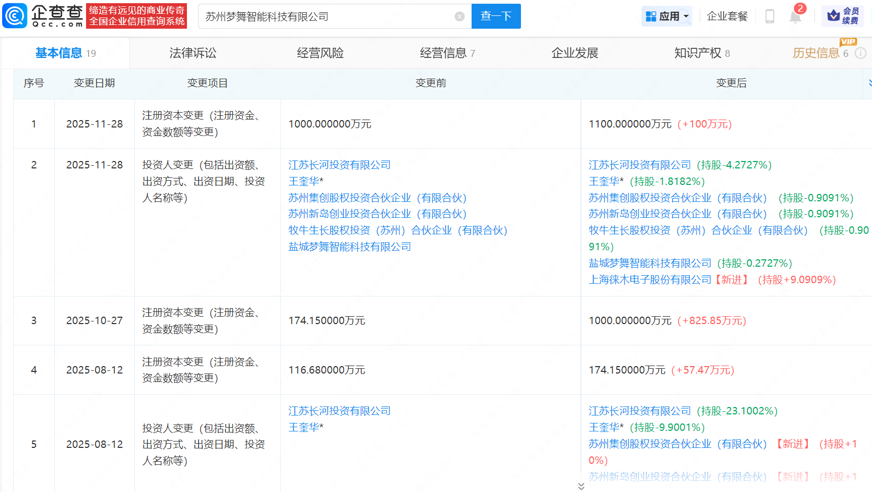Open the 企业套餐 page
Screen dimensions: 872x492
coord(727,16)
